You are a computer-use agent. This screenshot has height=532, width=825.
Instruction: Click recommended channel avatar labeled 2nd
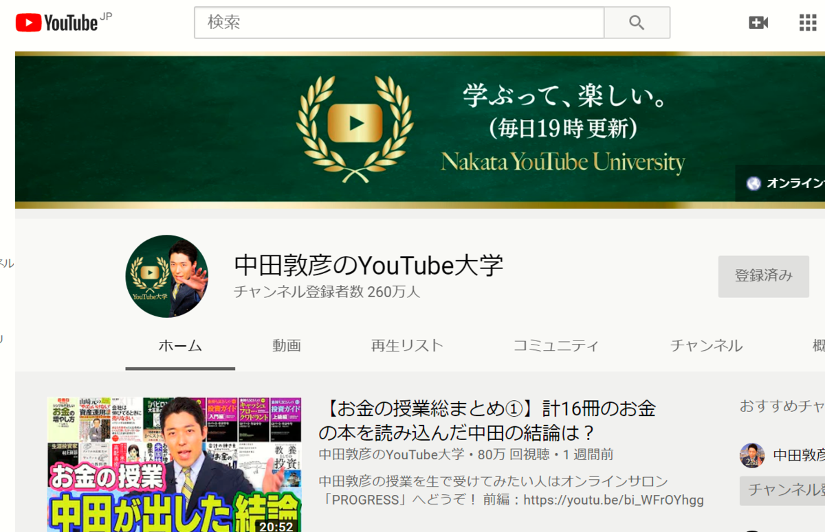752,455
